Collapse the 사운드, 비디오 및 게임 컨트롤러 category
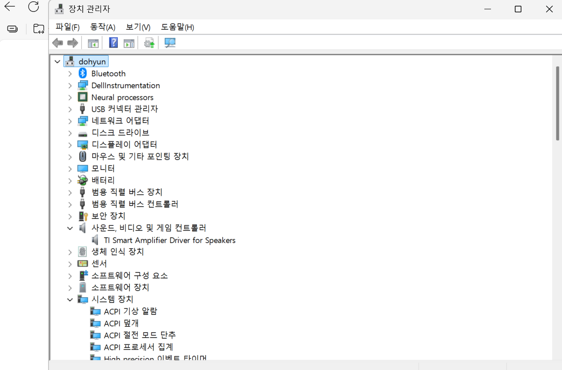This screenshot has width=562, height=370. (70, 228)
